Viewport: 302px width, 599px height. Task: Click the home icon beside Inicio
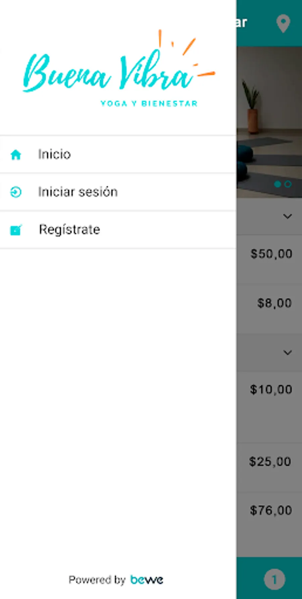(x=16, y=155)
